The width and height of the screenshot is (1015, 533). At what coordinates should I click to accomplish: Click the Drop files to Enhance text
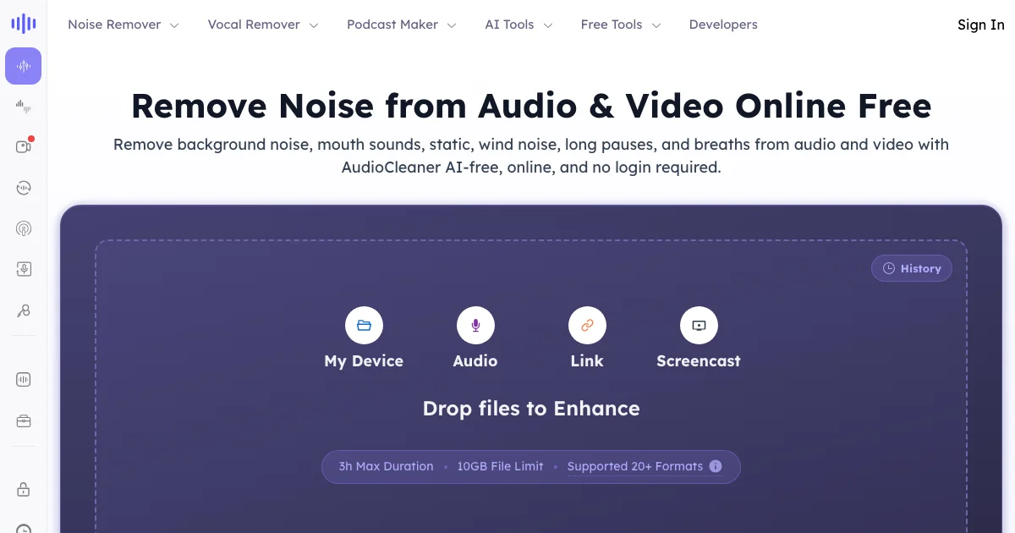(x=531, y=409)
